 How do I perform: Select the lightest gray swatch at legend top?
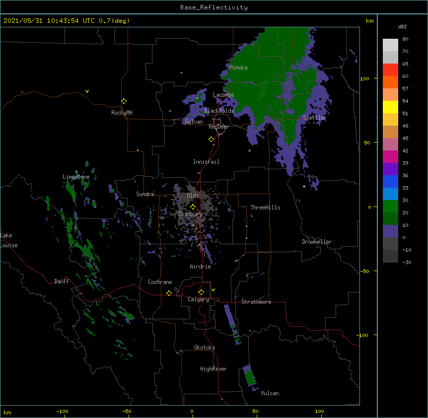[x=390, y=45]
